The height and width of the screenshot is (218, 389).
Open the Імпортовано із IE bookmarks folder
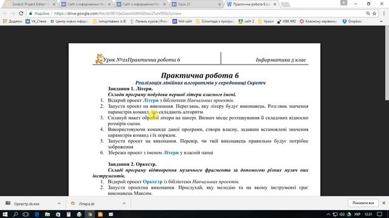[109, 22]
